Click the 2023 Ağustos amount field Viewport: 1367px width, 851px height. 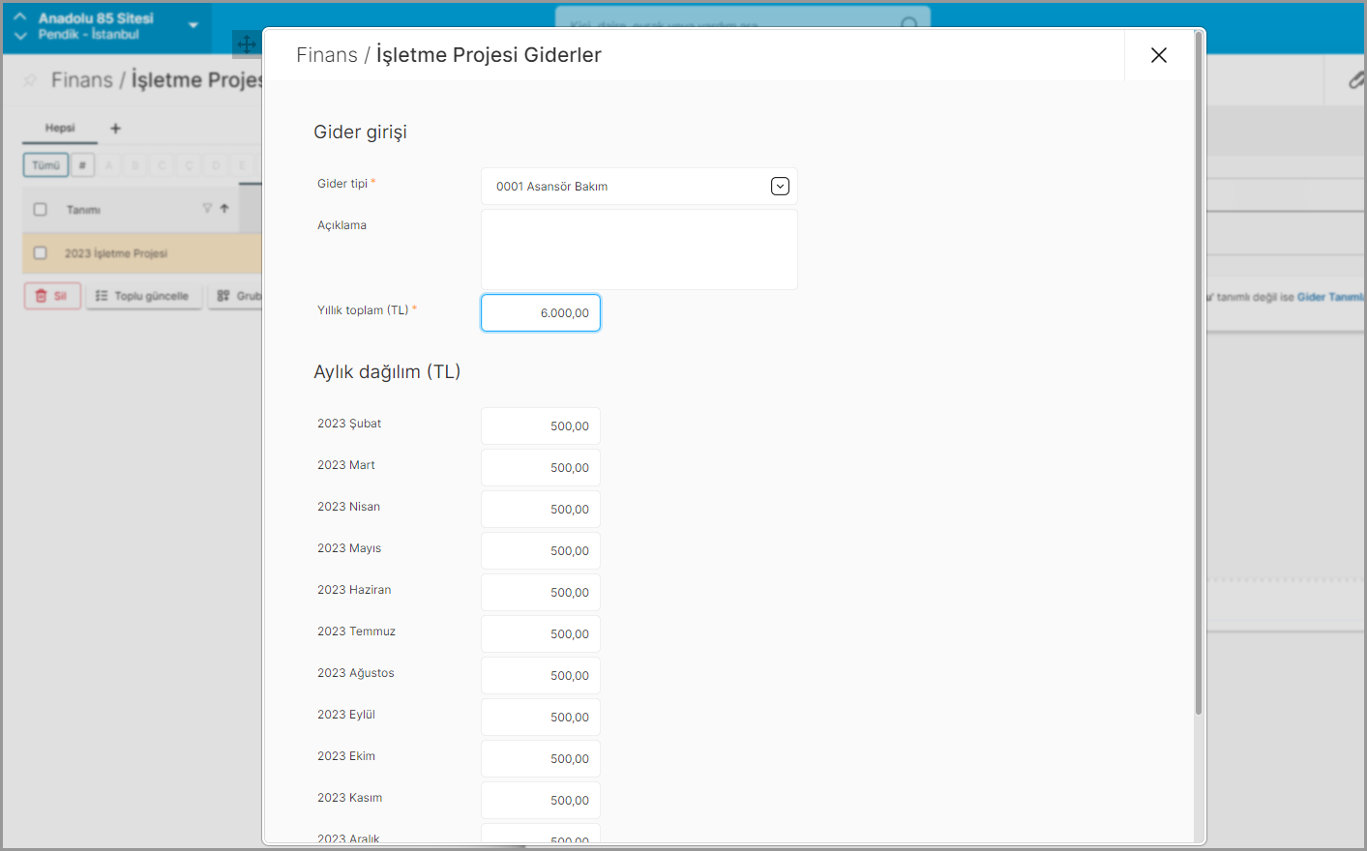coord(541,675)
